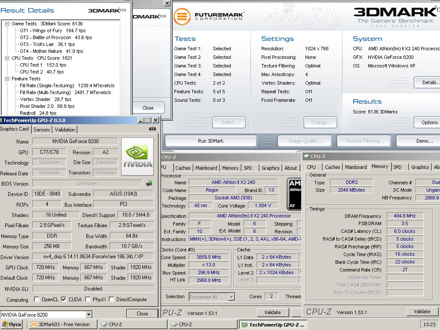Collapse the Game Tests tree node
Image resolution: width=440 pixels, height=330 pixels.
point(7,24)
